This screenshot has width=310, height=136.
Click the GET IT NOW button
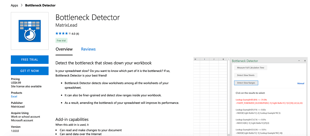pos(30,71)
